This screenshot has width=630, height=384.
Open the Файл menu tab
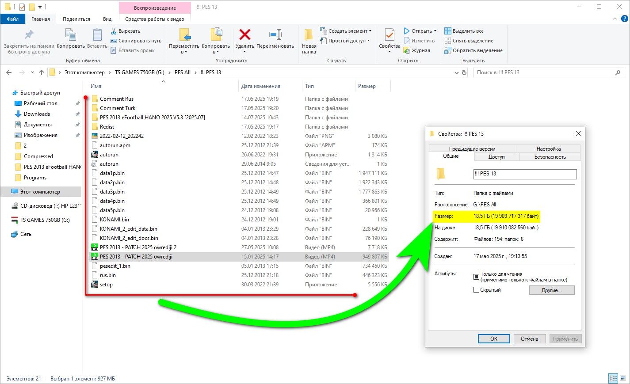13,19
